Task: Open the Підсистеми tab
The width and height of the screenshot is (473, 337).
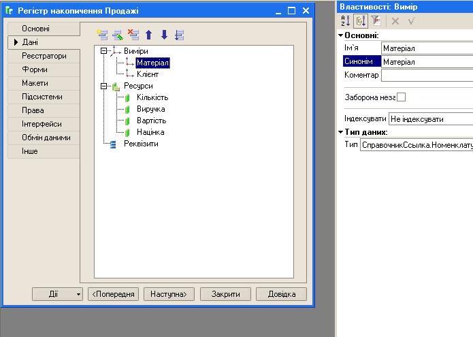Action: tap(44, 97)
